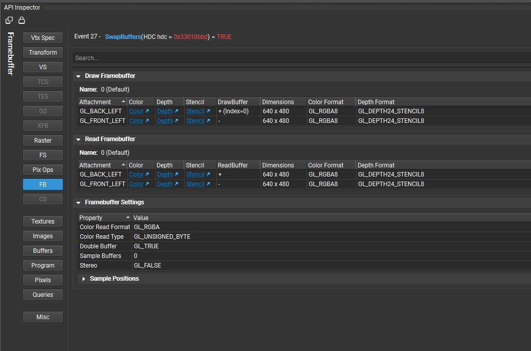Screen dimensions: 531x351
Task: Open the Raster stage view
Action: click(42, 140)
